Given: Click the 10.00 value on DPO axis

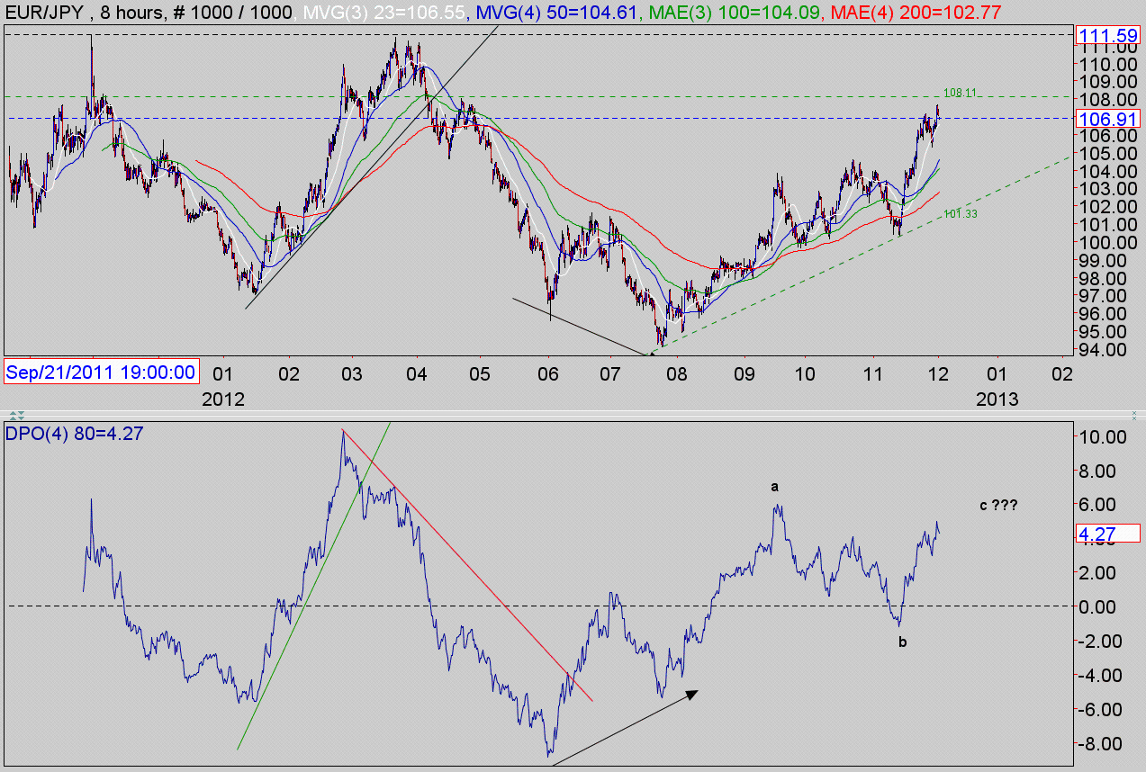Looking at the screenshot, I should pyautogui.click(x=1102, y=437).
